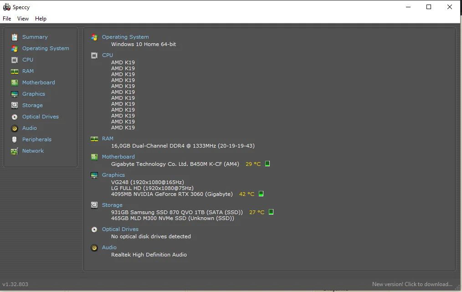Image resolution: width=462 pixels, height=292 pixels.
Task: Click the Optical Drives disc icon in summary pane
Action: coord(94,230)
